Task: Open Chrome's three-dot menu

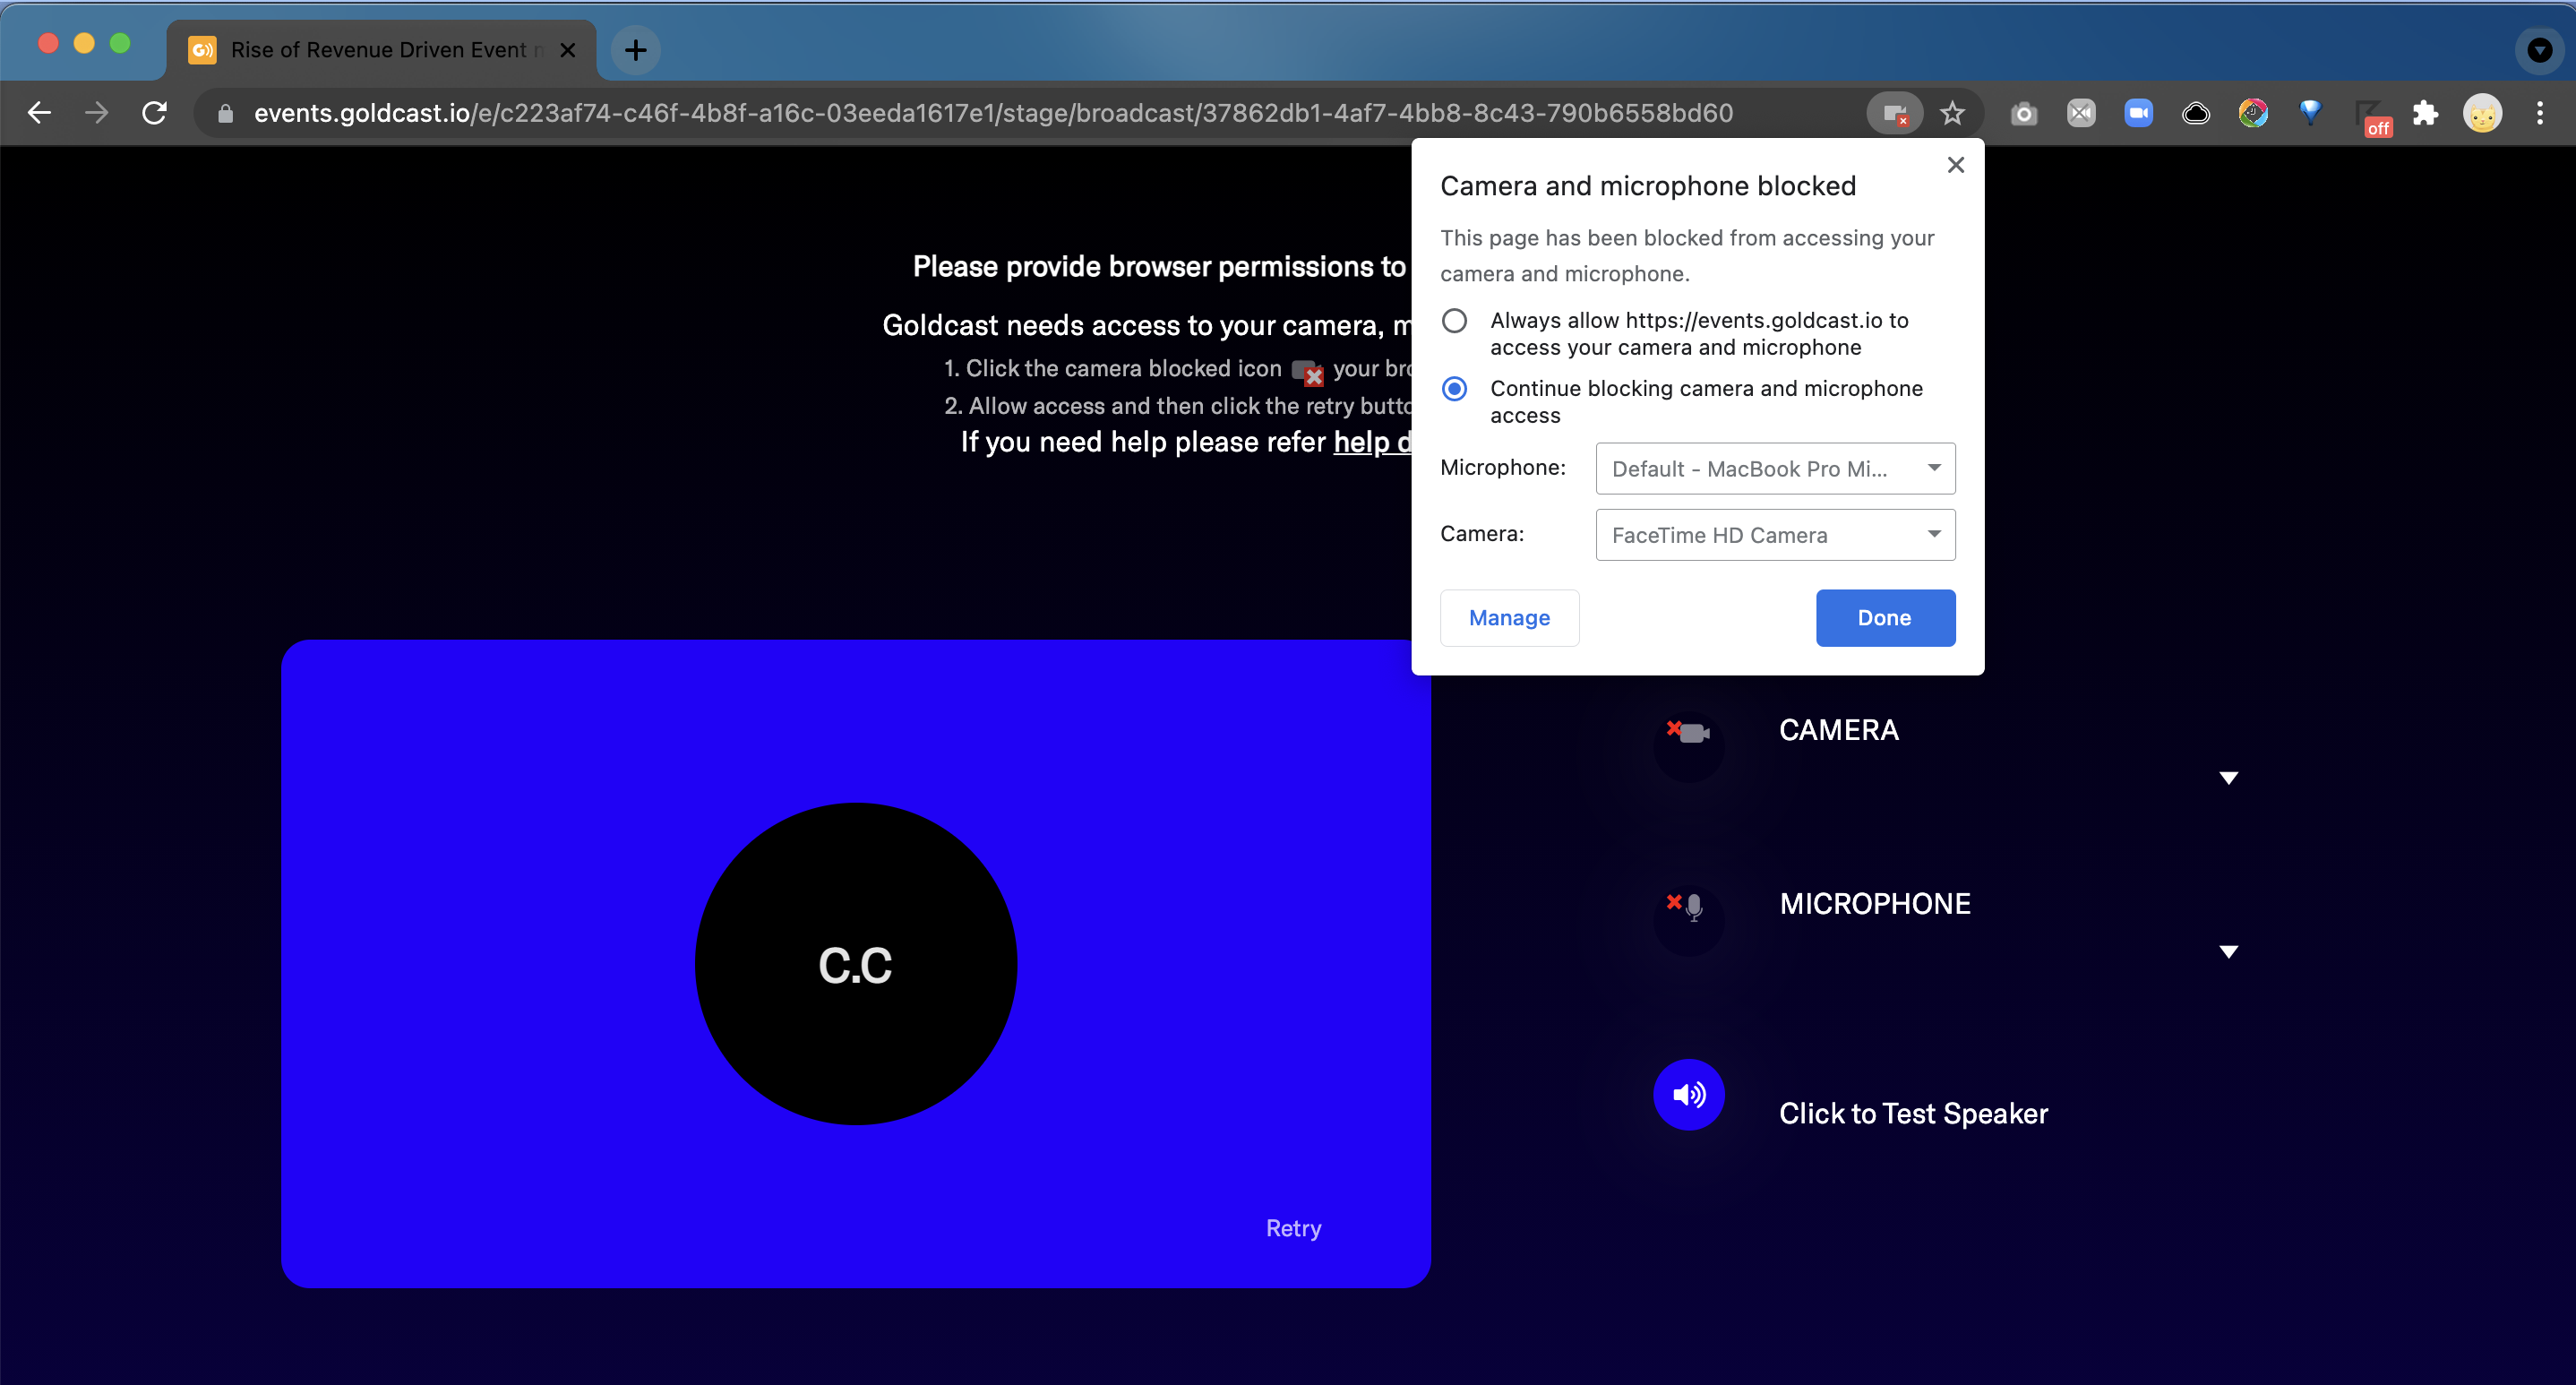Action: [x=2539, y=113]
